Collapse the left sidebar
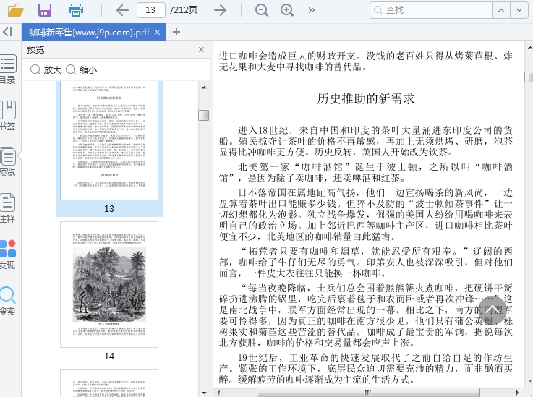Image resolution: width=533 pixels, height=397 pixels. [7, 32]
